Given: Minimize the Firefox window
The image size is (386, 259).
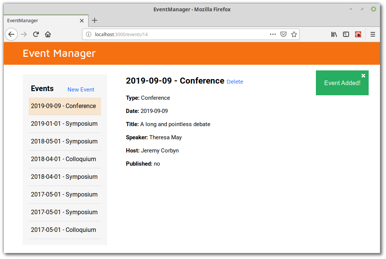Looking at the screenshot, I should tap(351, 9).
